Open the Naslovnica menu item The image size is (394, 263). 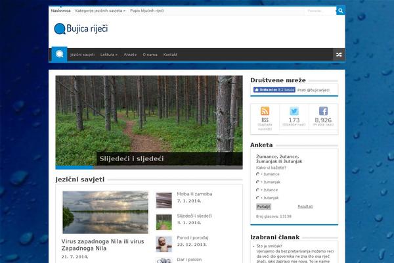[60, 11]
